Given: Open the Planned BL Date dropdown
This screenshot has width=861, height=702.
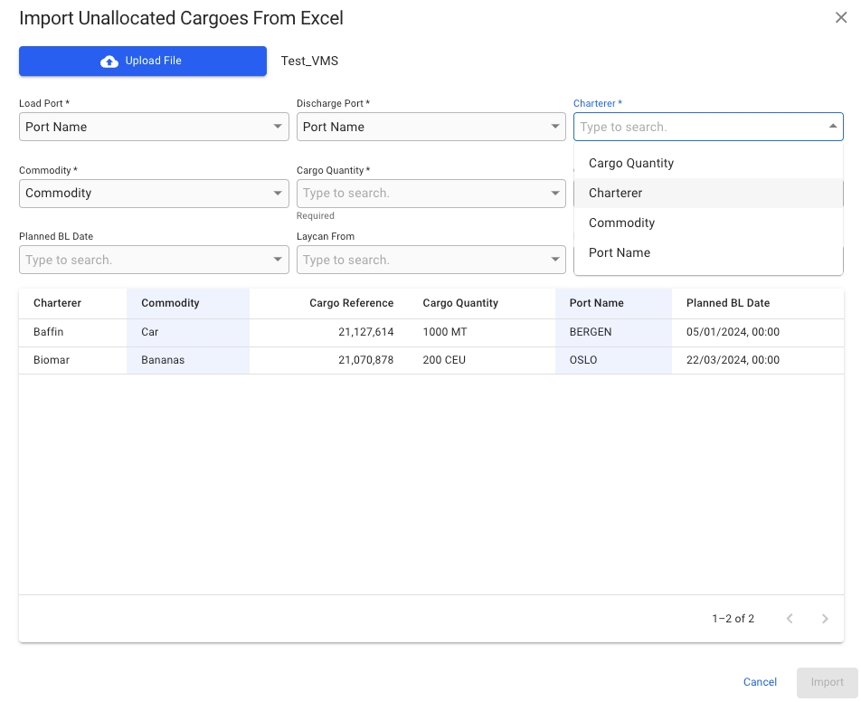Looking at the screenshot, I should click(x=278, y=260).
